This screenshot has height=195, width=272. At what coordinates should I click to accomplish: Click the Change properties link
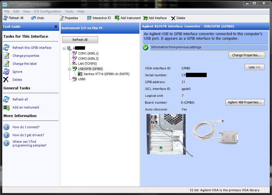(x=26, y=56)
